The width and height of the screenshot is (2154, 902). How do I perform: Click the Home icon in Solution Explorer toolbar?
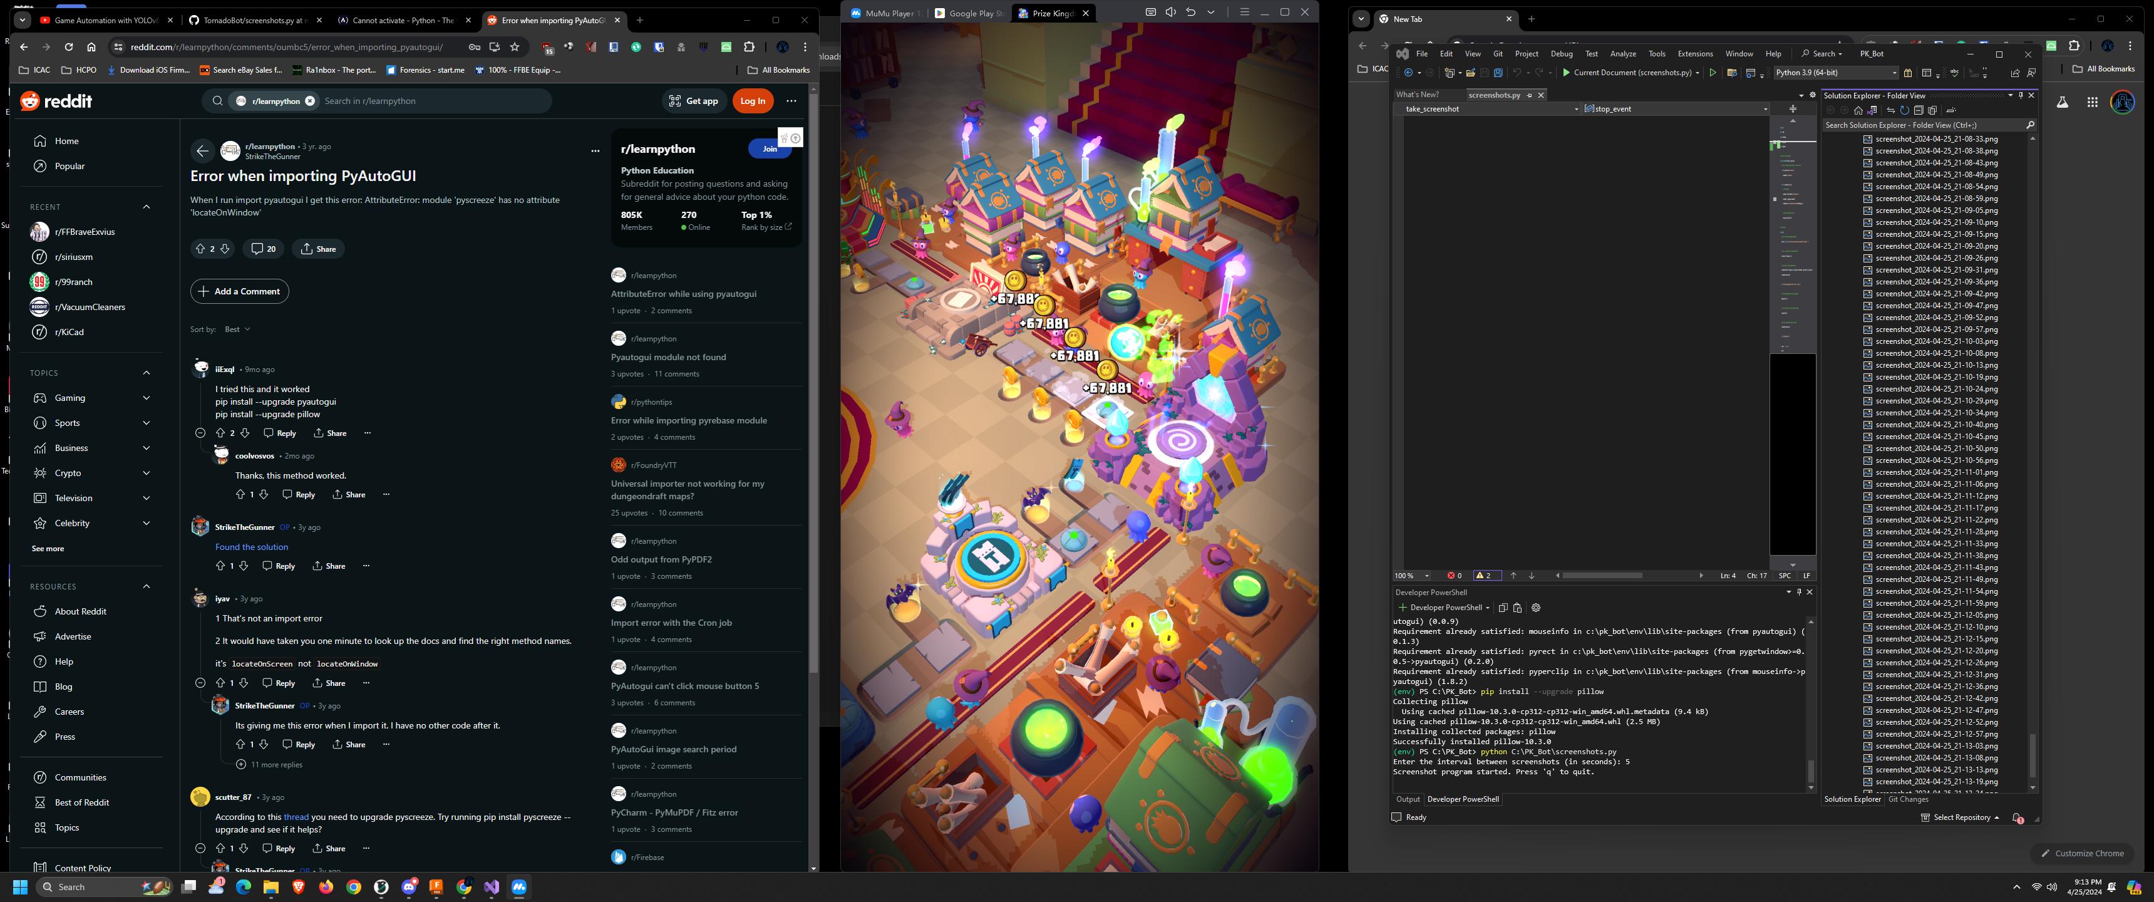coord(1859,110)
